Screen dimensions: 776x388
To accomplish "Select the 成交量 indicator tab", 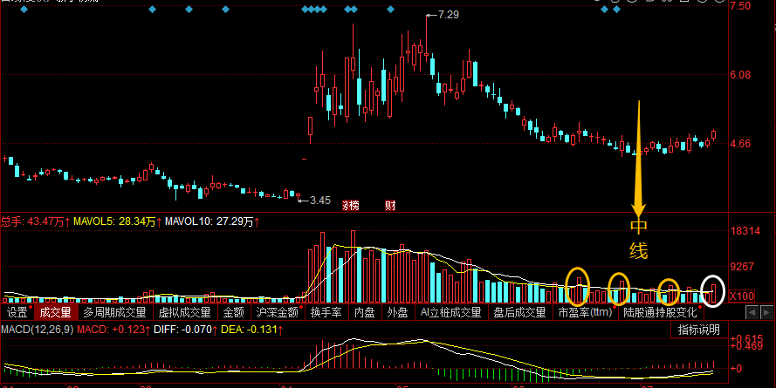I will [56, 312].
